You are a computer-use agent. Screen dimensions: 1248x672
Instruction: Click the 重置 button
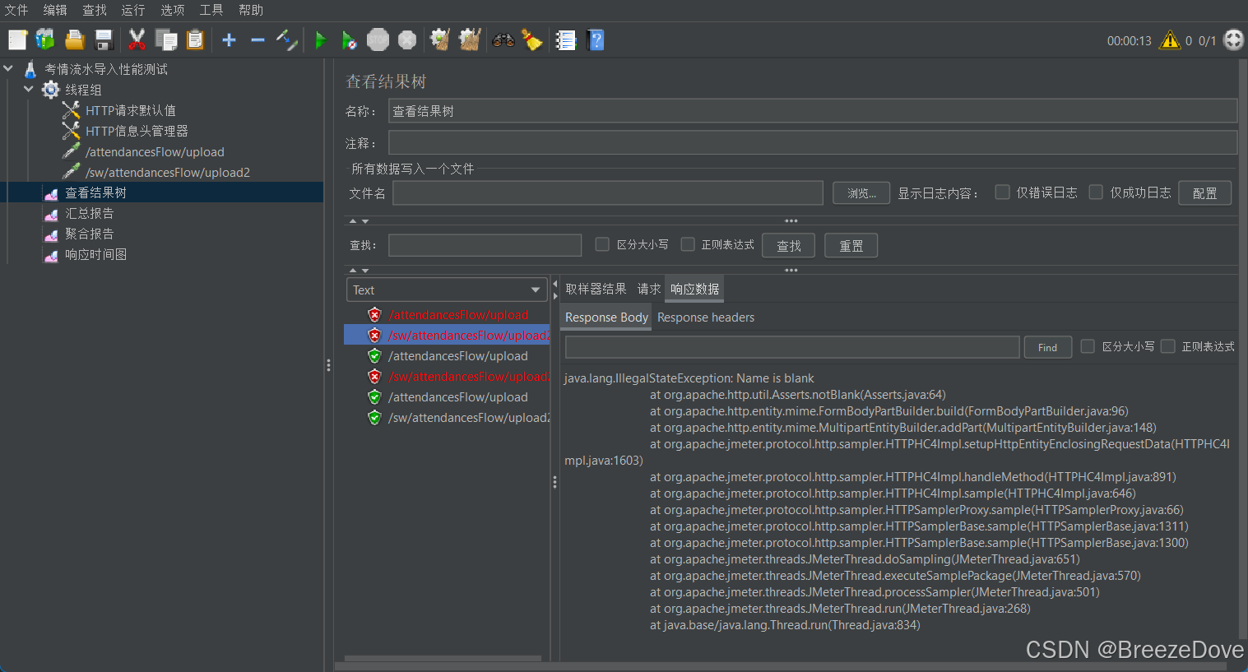pos(851,245)
